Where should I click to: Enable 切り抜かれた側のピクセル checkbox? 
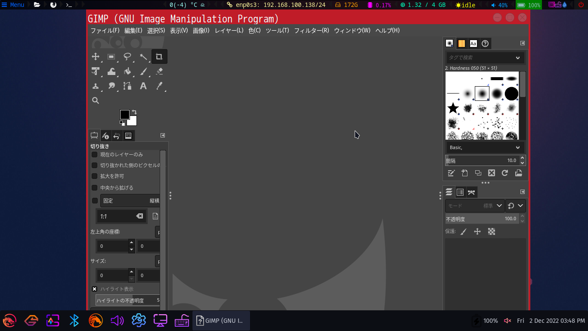pos(95,165)
